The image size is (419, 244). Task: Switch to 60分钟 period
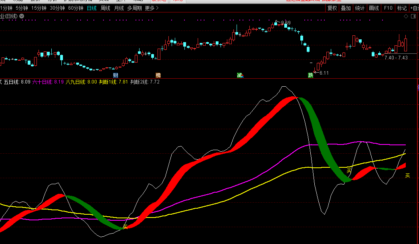75,8
